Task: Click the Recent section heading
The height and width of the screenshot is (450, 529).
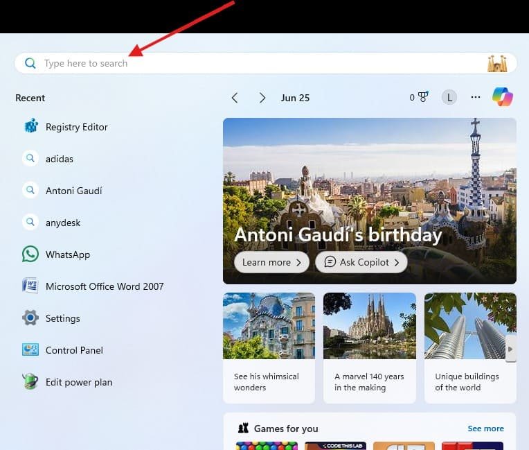Action: (x=30, y=98)
